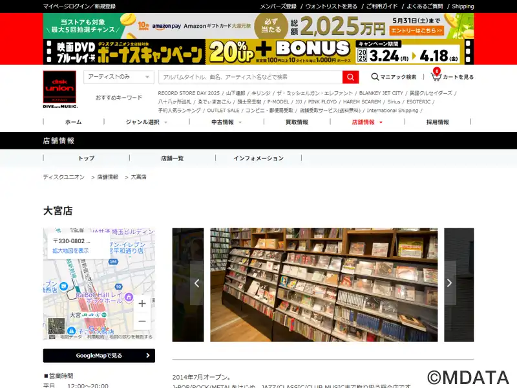Open the 買取情報 menu item
The width and height of the screenshot is (517, 388).
pos(297,122)
